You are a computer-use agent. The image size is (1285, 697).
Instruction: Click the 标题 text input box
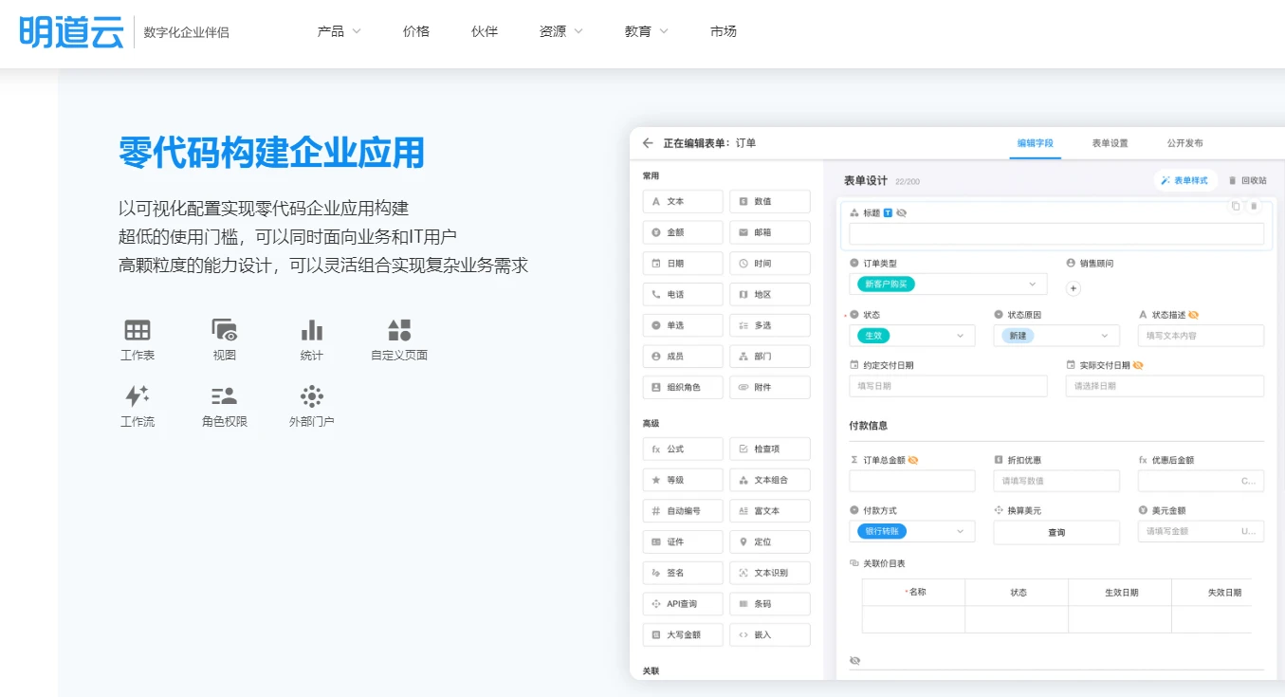tap(1056, 234)
